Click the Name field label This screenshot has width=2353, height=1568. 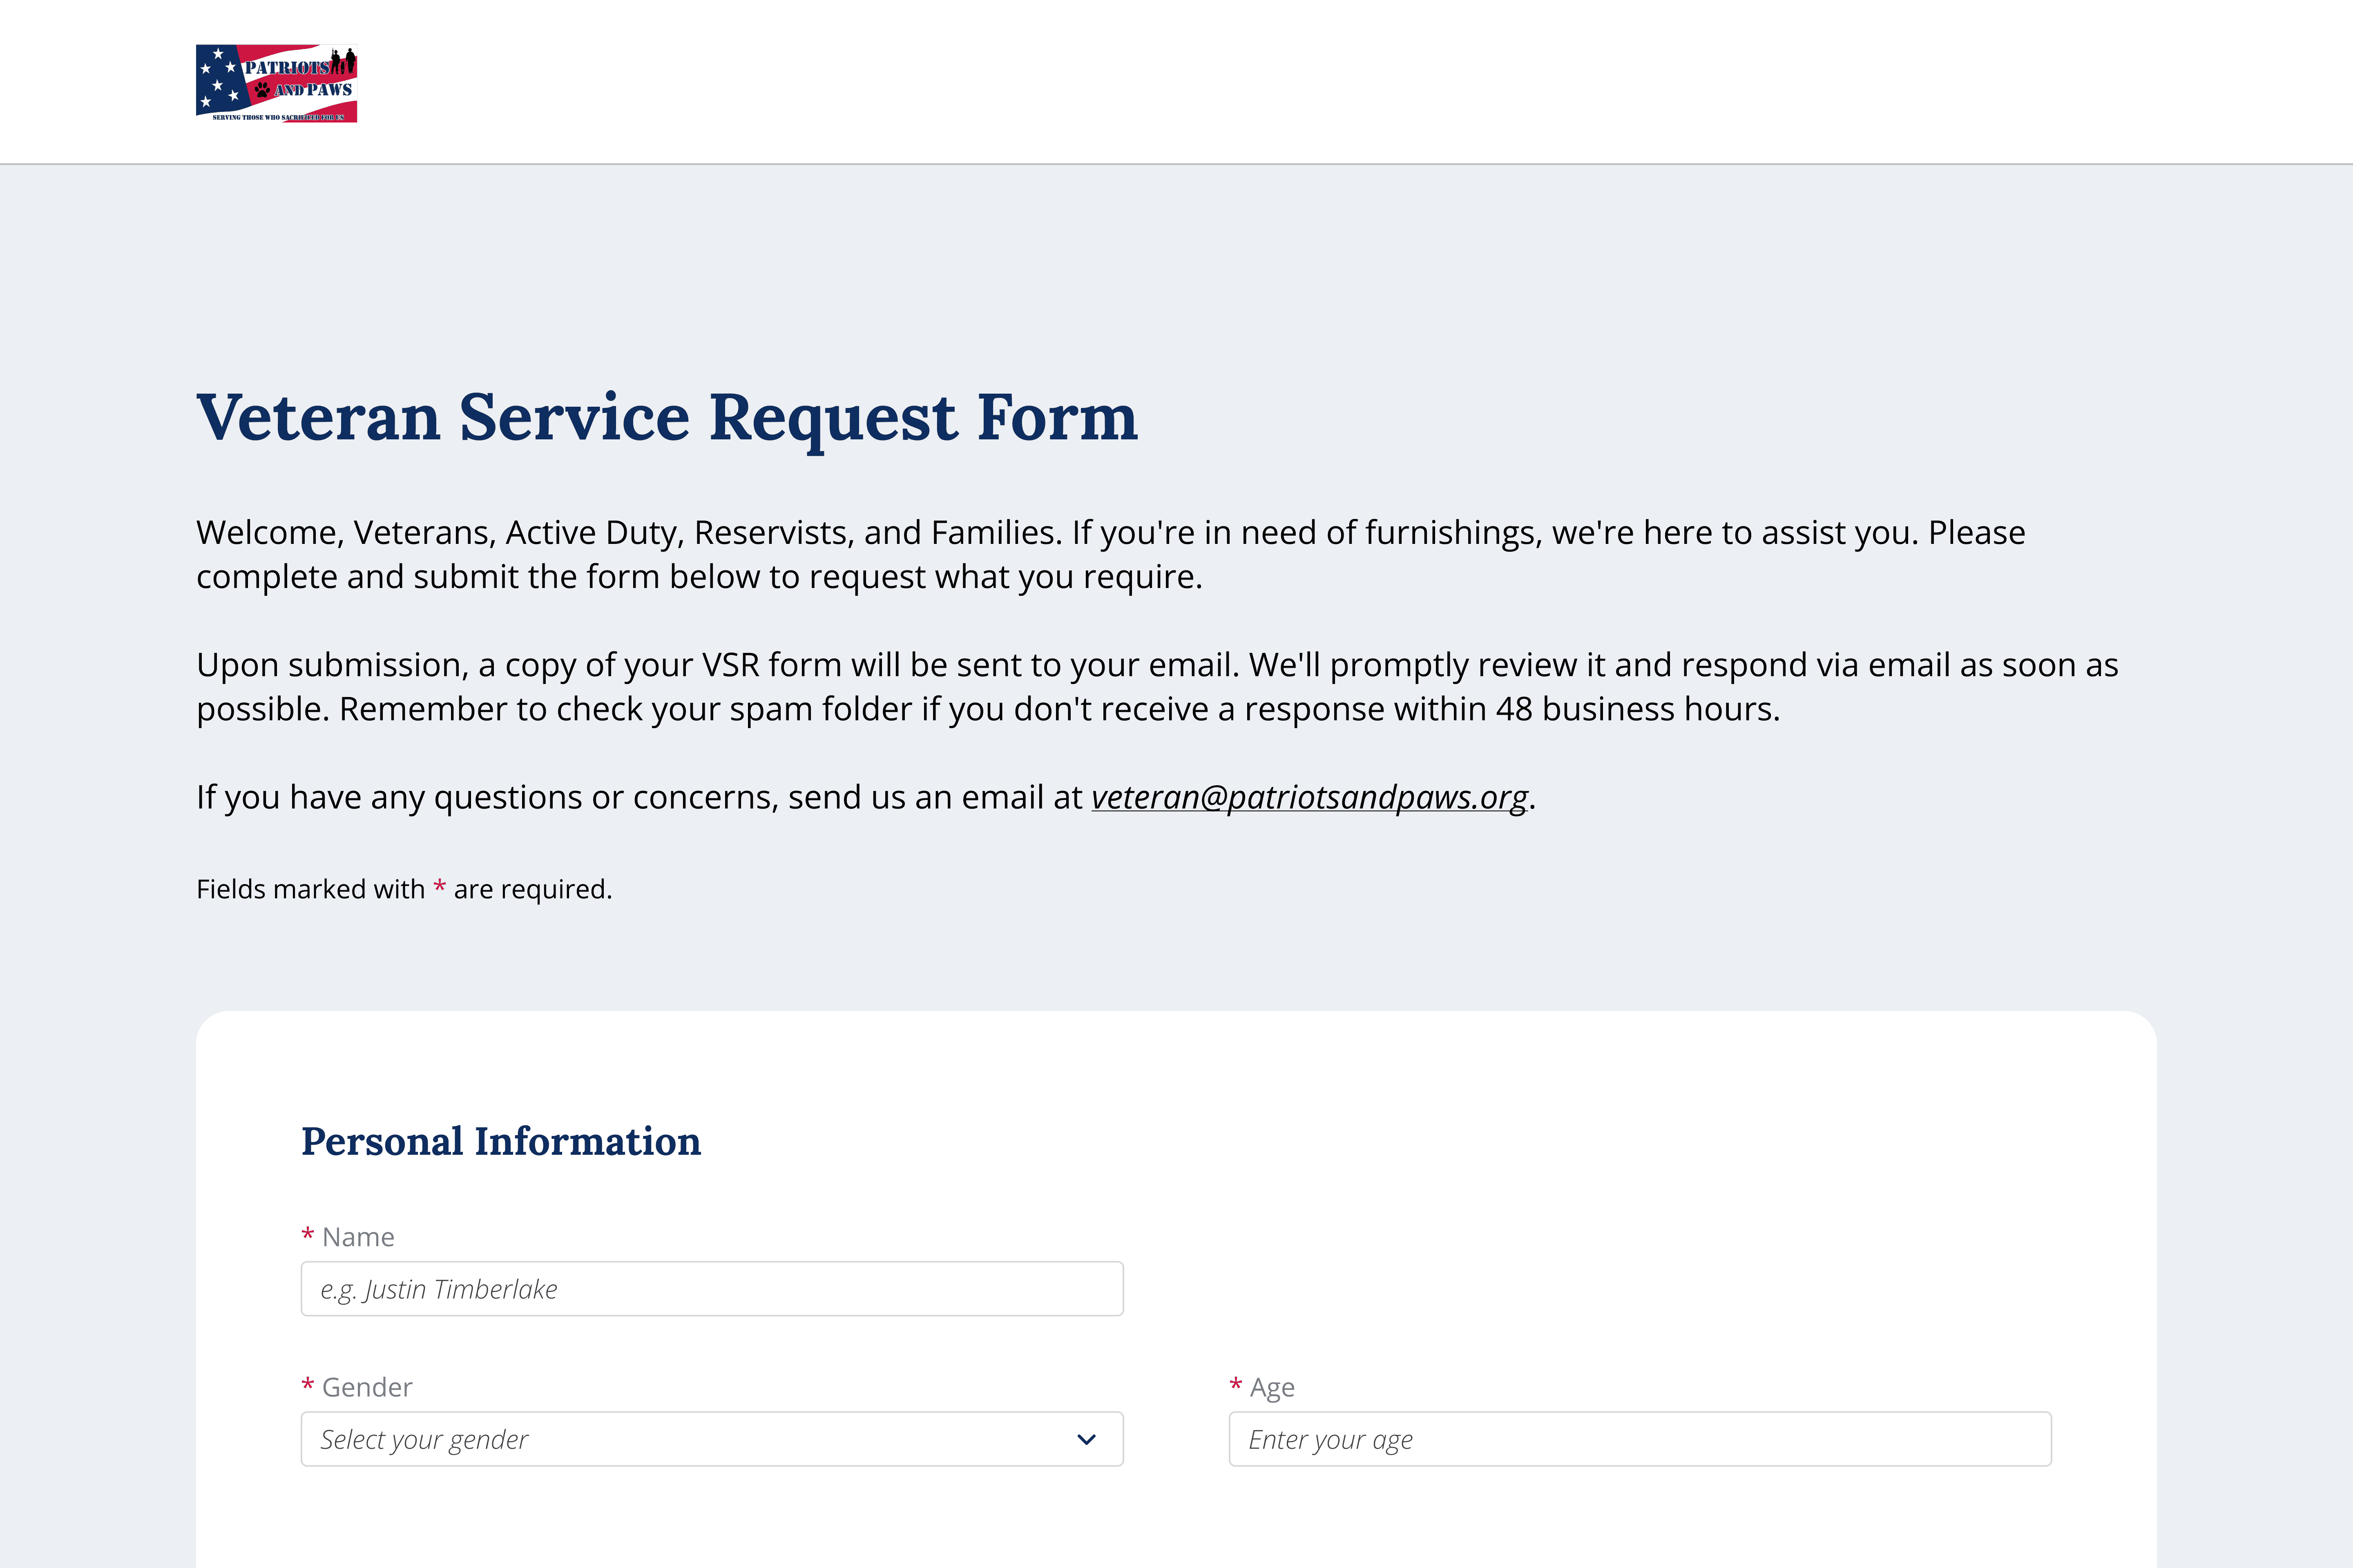pyautogui.click(x=358, y=1237)
